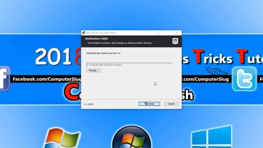Minimize the Epic Games Launcher Setup window
This screenshot has width=263, height=148.
tap(158, 33)
